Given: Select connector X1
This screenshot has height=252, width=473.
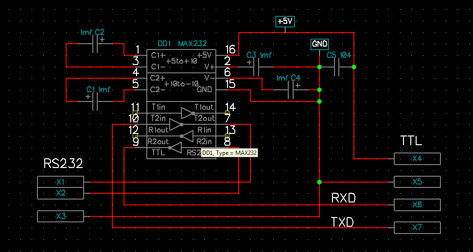Looking at the screenshot, I should coord(61,182).
